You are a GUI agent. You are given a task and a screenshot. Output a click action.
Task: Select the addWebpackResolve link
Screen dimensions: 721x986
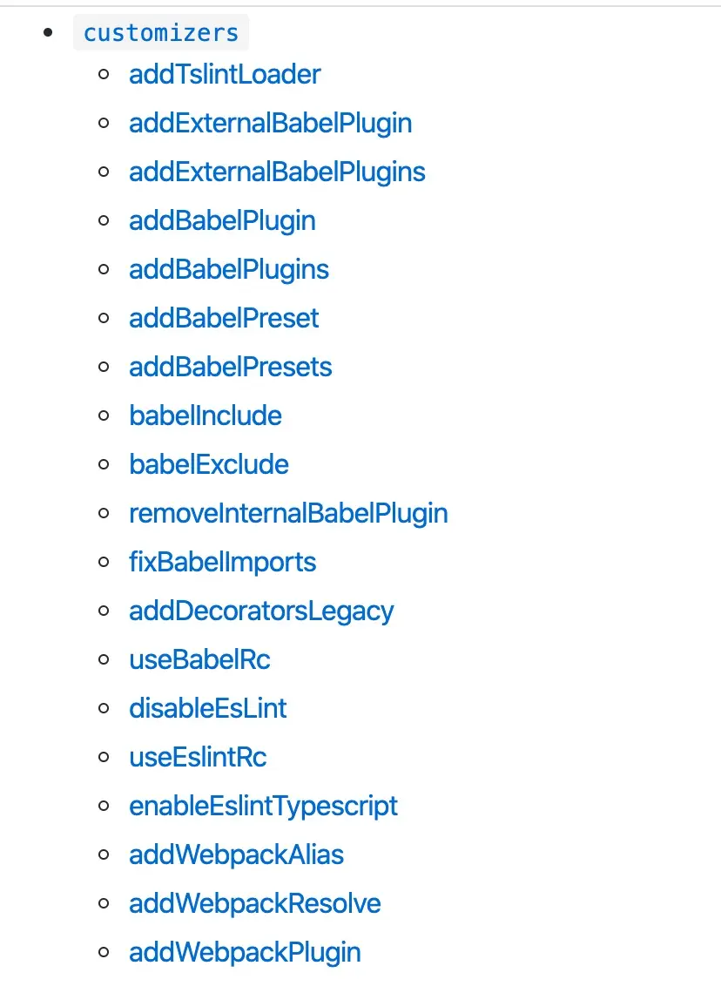(x=255, y=903)
